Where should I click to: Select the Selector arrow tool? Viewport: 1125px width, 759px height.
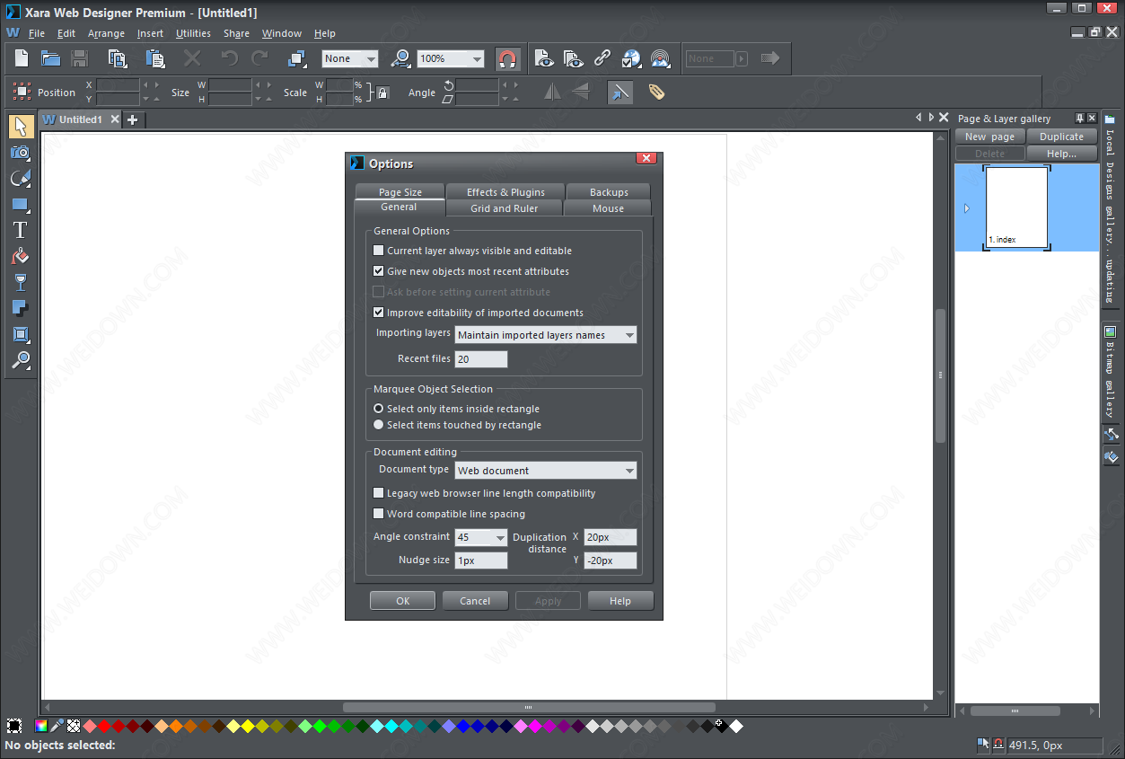click(x=21, y=127)
